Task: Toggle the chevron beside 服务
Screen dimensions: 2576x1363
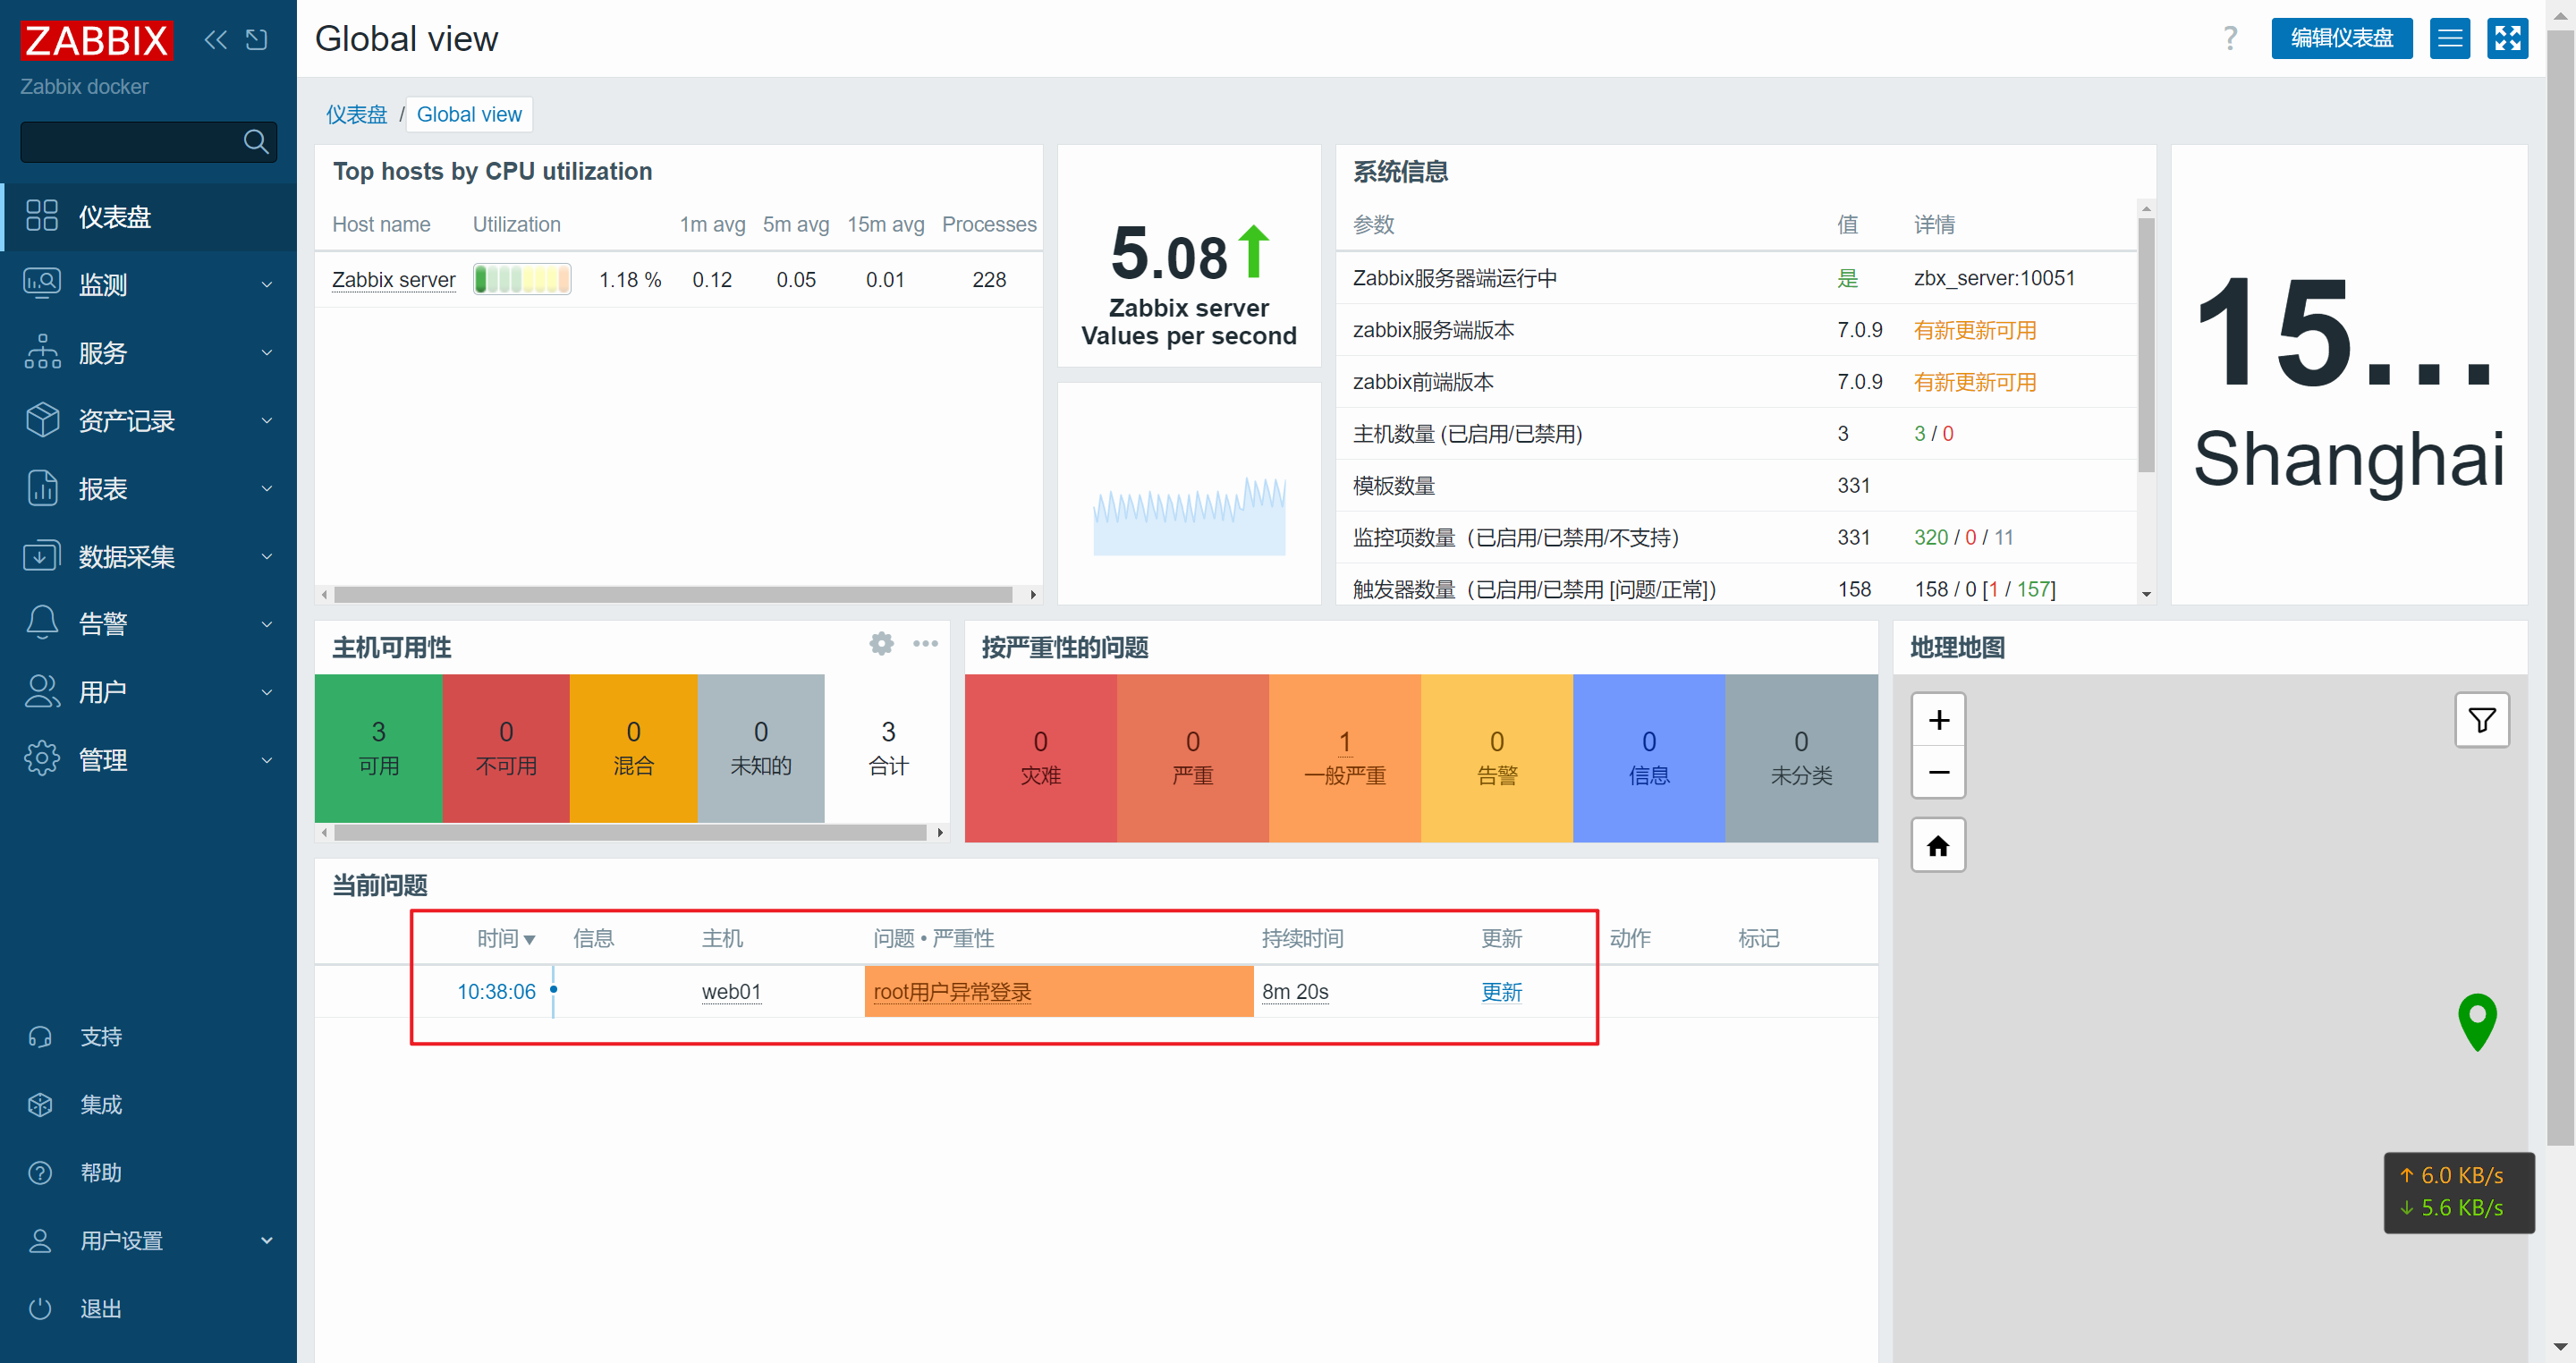Action: pos(266,353)
